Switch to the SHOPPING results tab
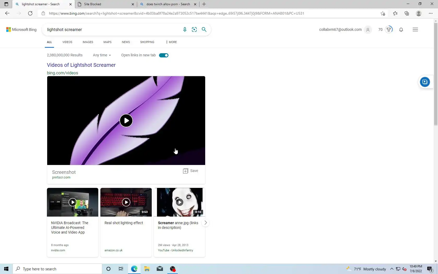The width and height of the screenshot is (438, 274). (147, 42)
